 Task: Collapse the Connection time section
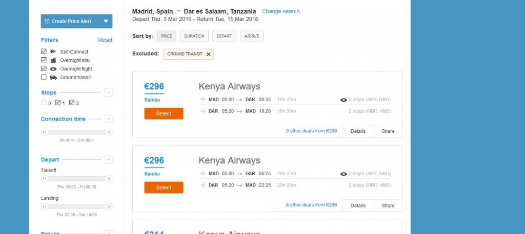click(108, 119)
